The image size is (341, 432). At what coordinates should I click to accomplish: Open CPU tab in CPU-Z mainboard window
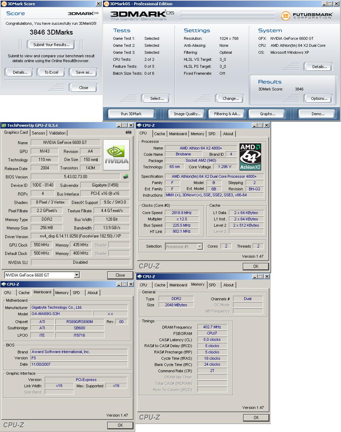[x=8, y=293]
